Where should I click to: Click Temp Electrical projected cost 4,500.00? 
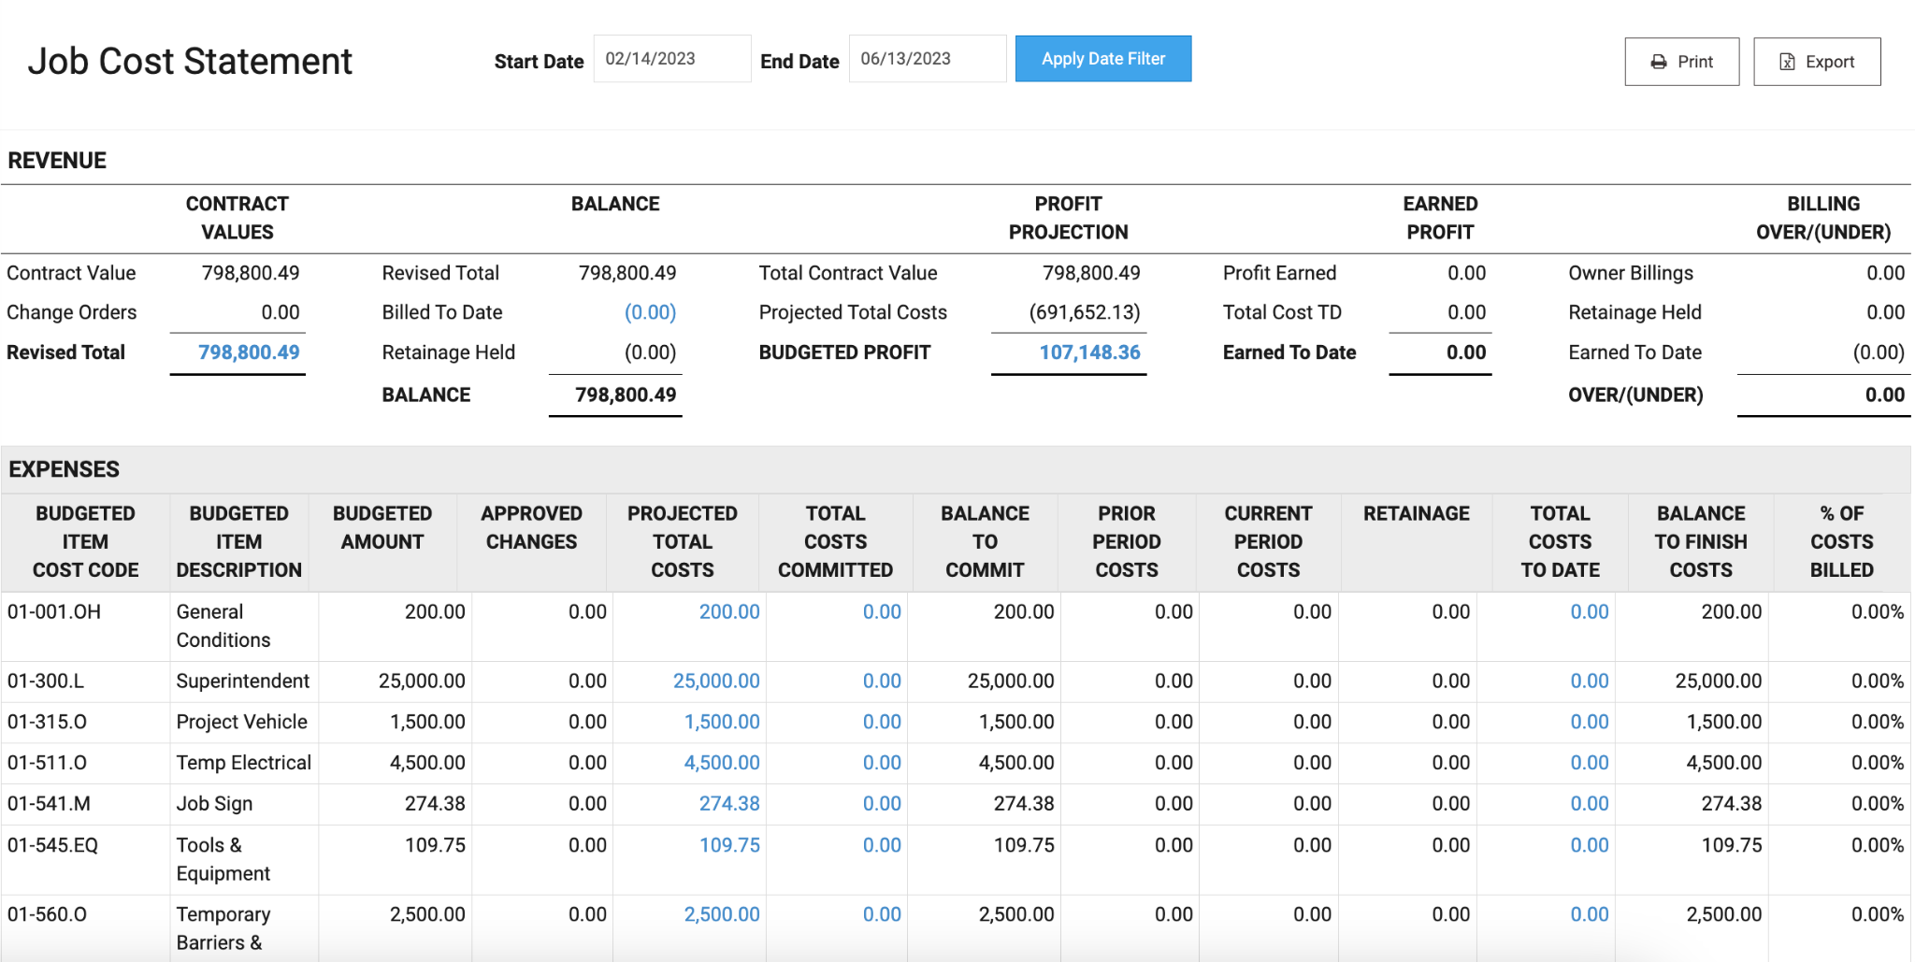point(722,763)
